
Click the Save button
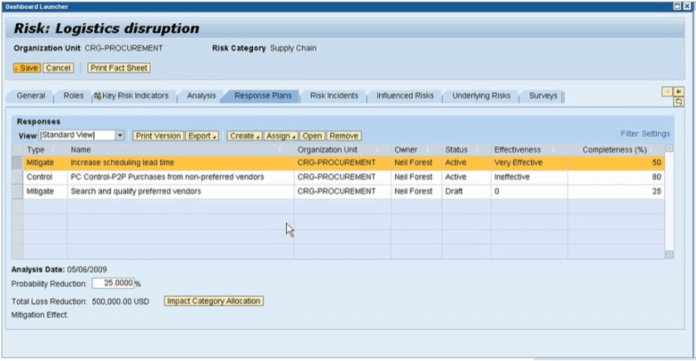(x=27, y=68)
